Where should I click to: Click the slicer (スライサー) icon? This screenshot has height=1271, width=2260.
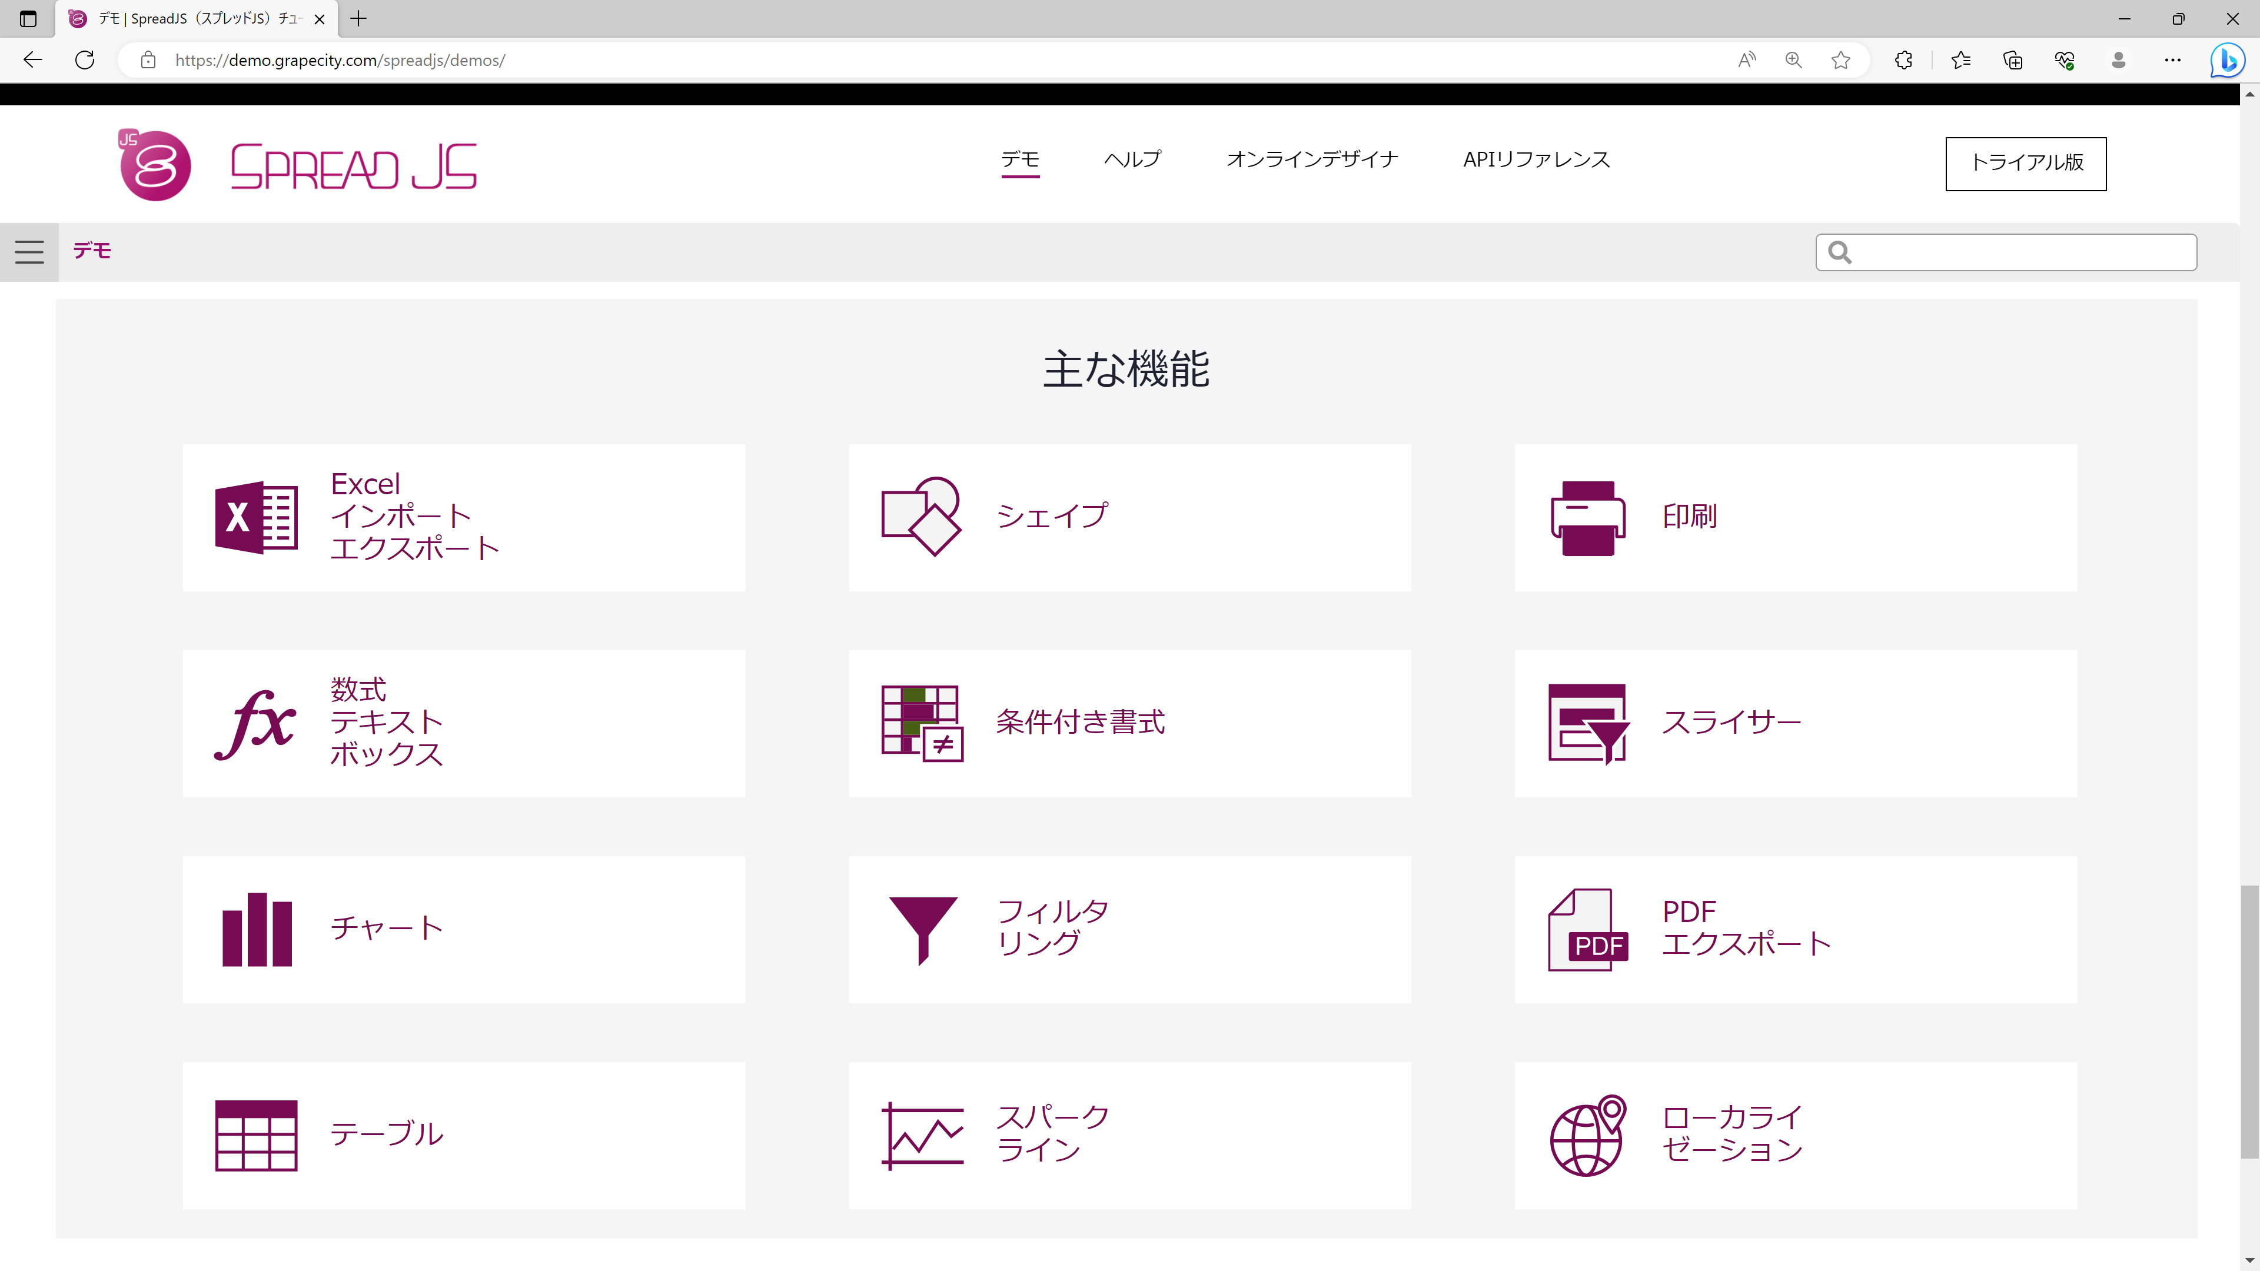1589,724
